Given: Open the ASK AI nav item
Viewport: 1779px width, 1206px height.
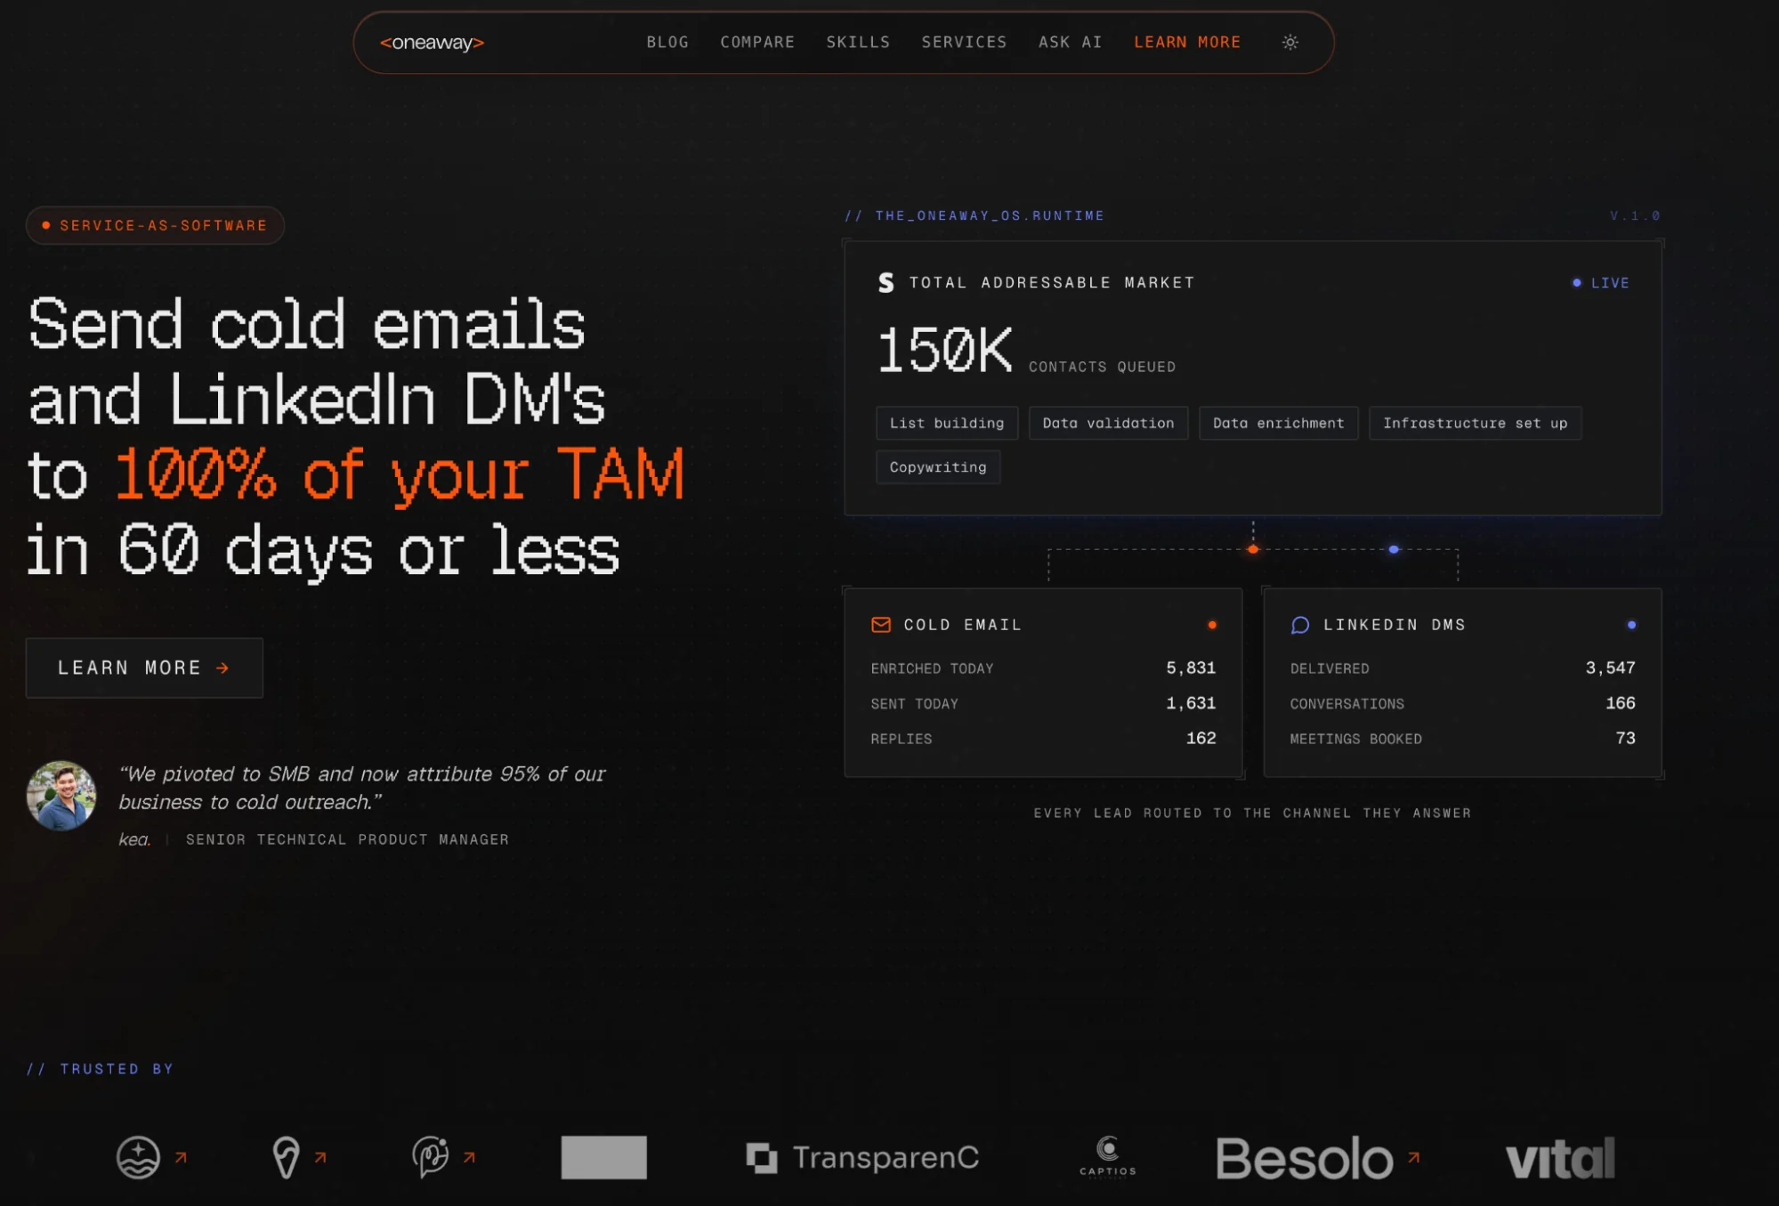Looking at the screenshot, I should (x=1071, y=42).
